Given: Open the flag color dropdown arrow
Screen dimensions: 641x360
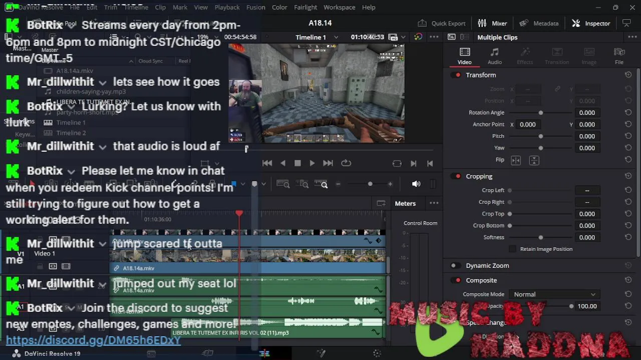Looking at the screenshot, I should (243, 184).
